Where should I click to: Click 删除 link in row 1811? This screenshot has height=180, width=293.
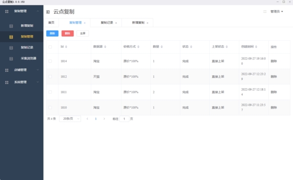click(274, 92)
